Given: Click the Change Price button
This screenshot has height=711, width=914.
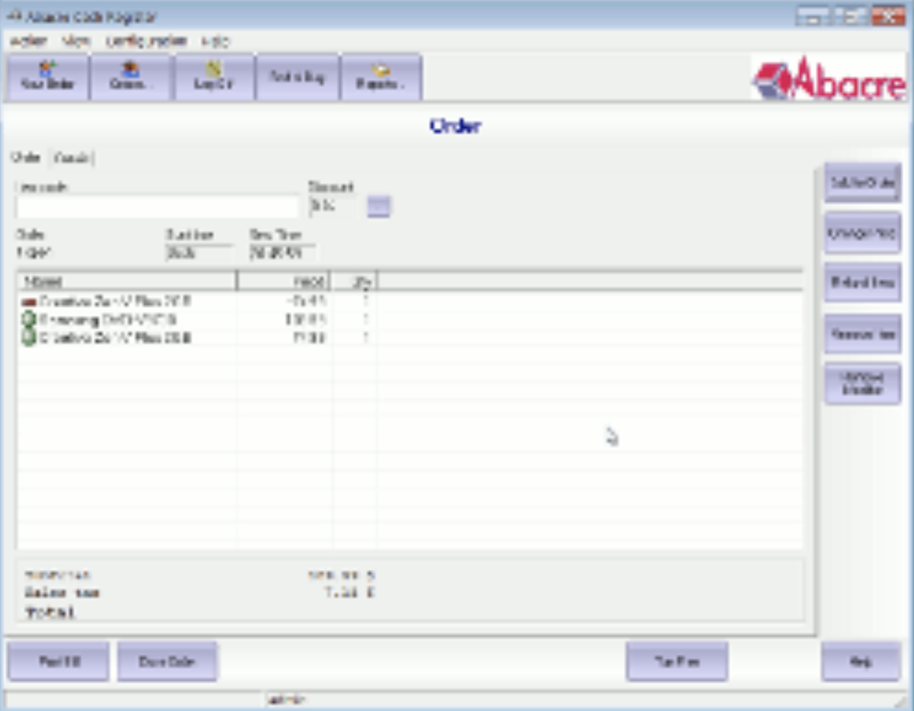Looking at the screenshot, I should click(862, 233).
